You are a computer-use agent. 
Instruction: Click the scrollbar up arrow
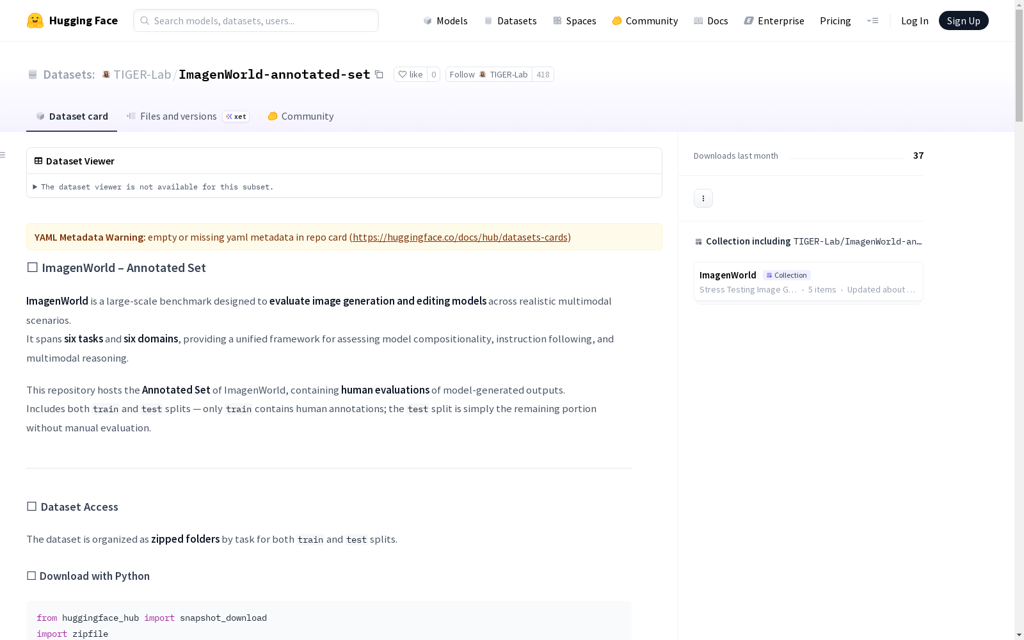[1019, 4]
